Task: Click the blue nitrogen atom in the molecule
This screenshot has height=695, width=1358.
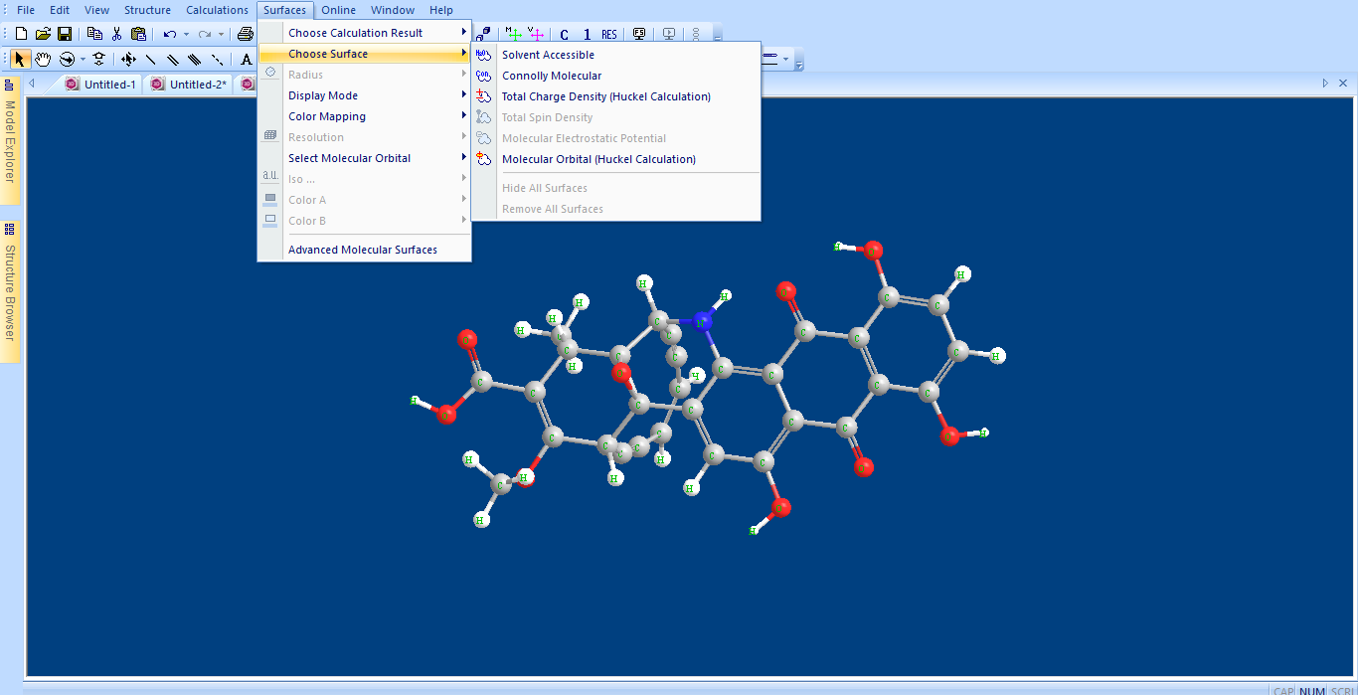Action: point(703,321)
